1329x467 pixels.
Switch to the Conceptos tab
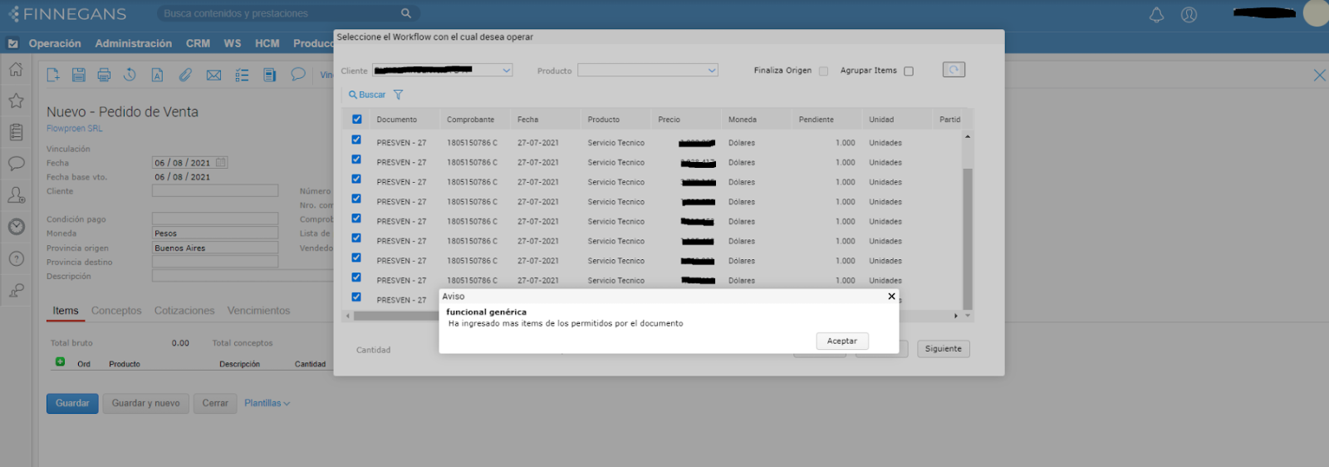coord(116,311)
